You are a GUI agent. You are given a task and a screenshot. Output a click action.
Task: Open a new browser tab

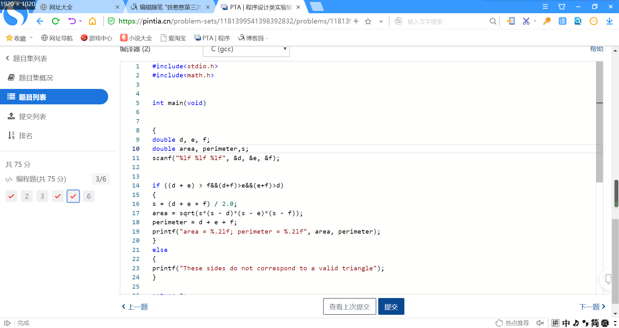317,7
